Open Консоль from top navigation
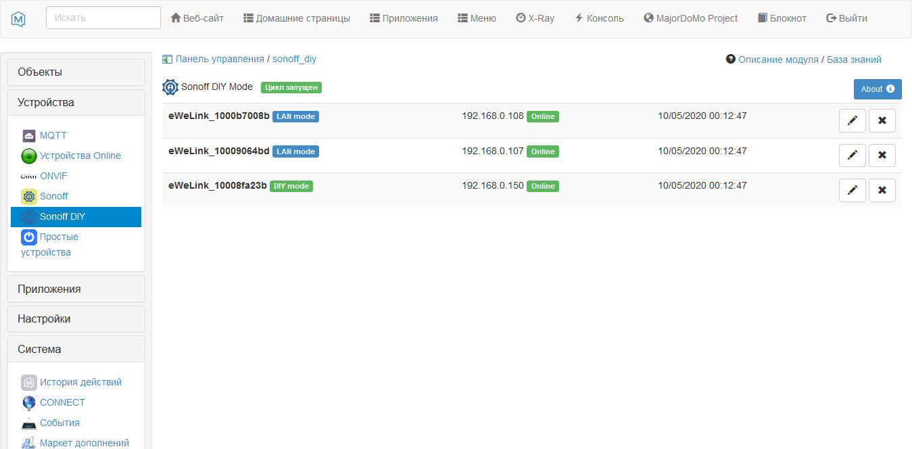 [x=600, y=18]
